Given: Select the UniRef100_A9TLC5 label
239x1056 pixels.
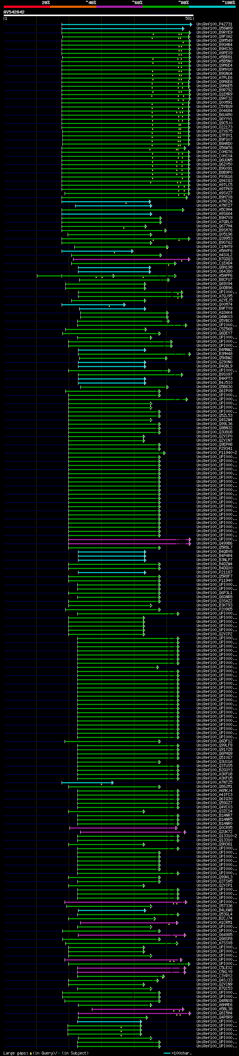Looking at the screenshot, I should (x=214, y=185).
